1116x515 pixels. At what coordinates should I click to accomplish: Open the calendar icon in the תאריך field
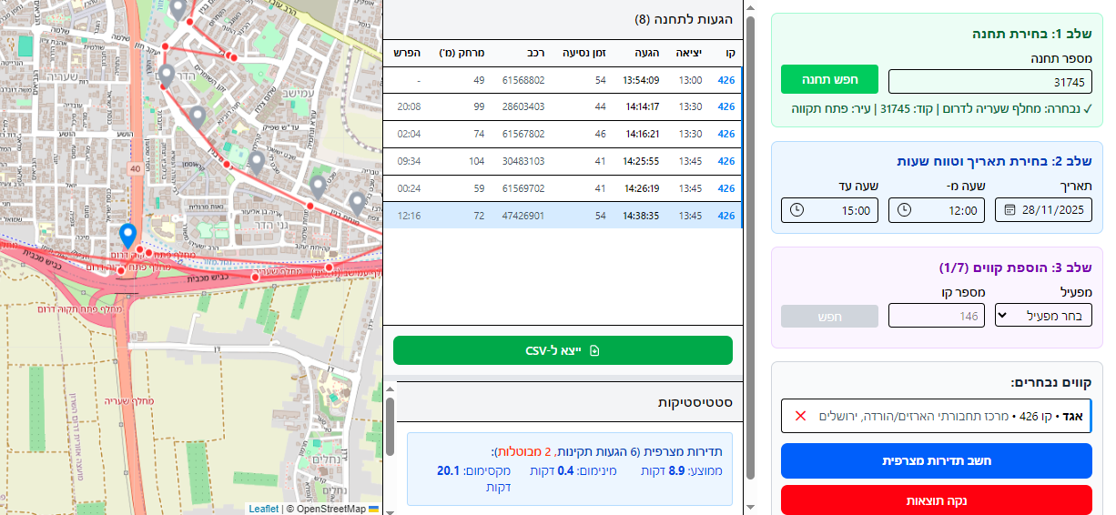[x=1009, y=210]
